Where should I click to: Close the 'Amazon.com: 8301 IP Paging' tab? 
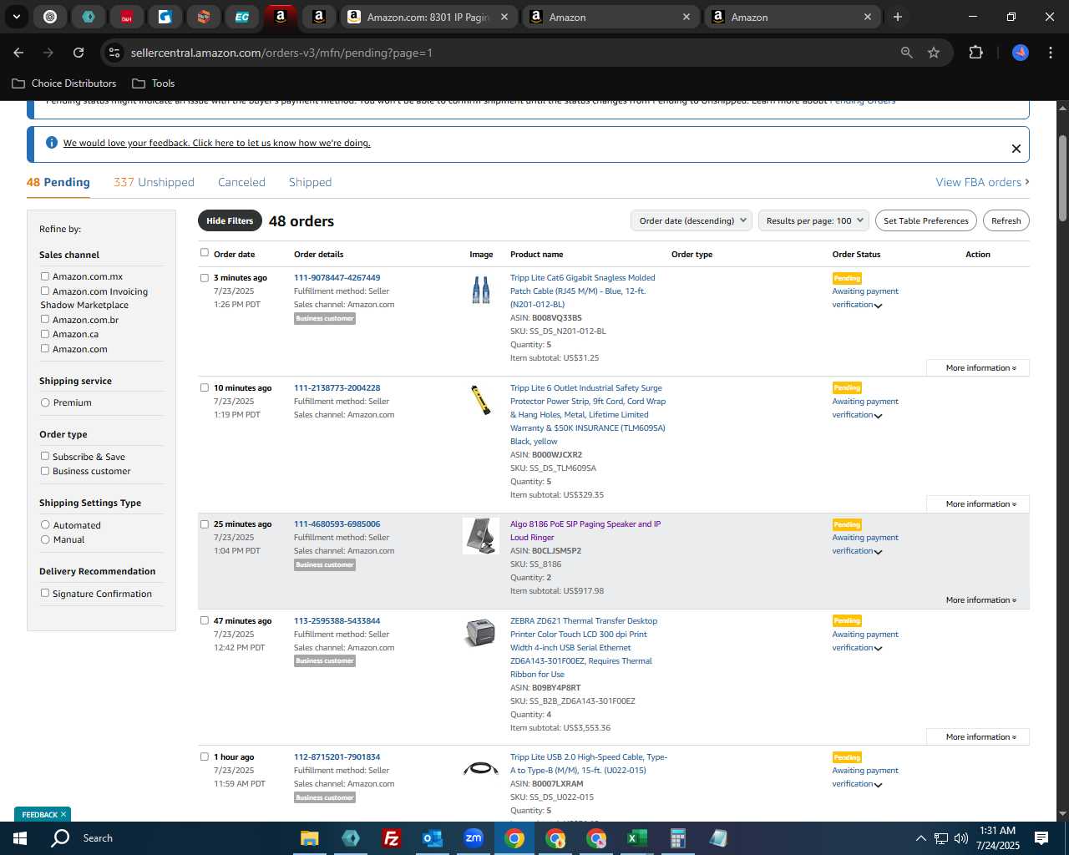tap(504, 17)
